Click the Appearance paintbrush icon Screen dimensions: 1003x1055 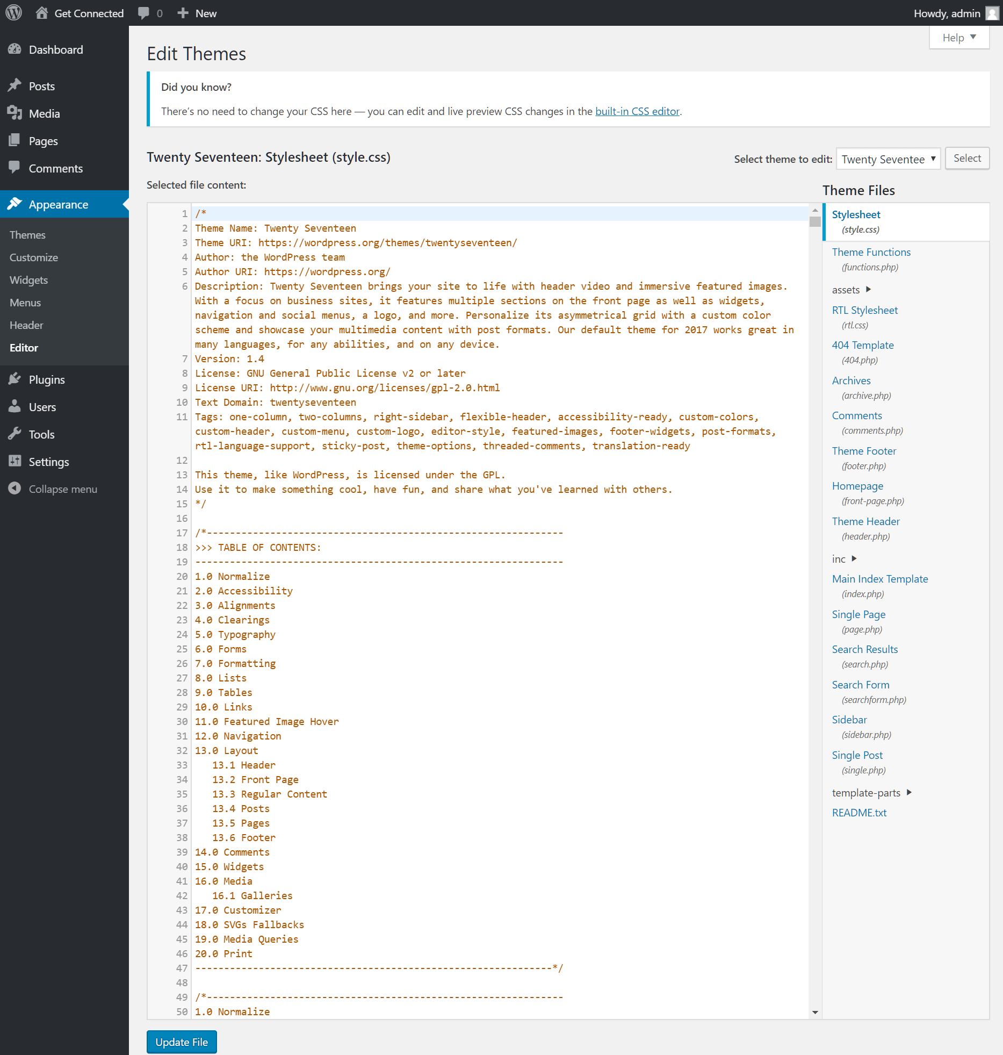[x=15, y=204]
